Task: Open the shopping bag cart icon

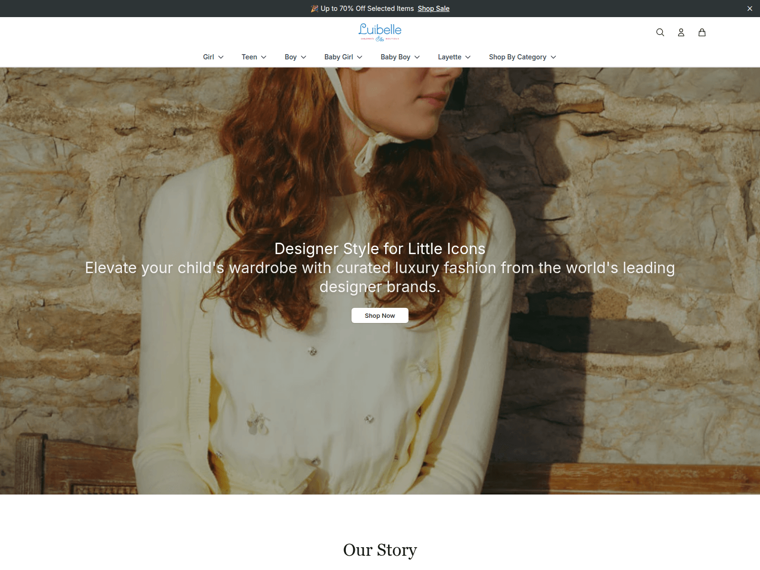Action: [x=702, y=32]
